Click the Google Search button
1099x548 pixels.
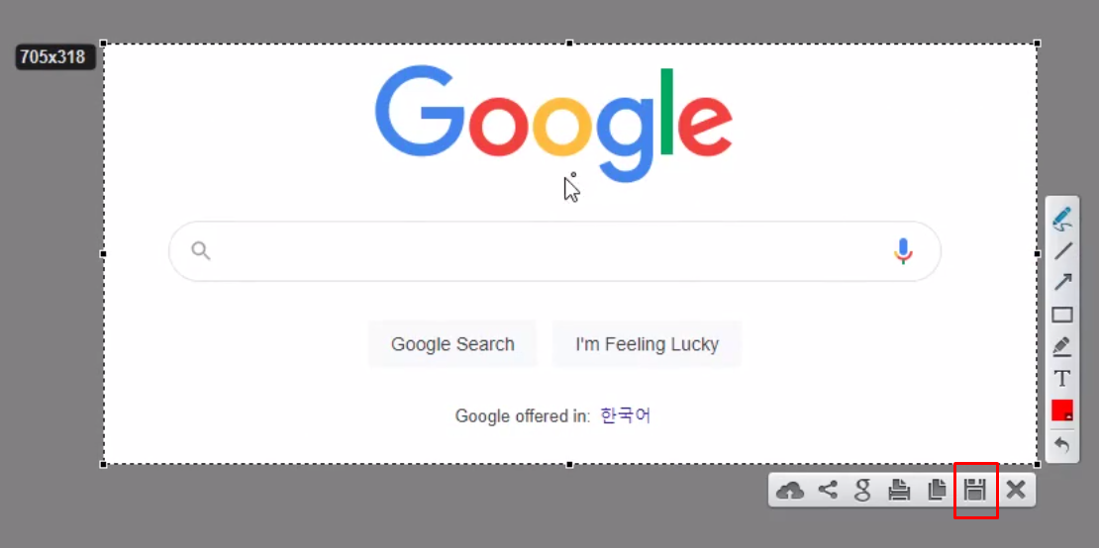click(x=452, y=343)
